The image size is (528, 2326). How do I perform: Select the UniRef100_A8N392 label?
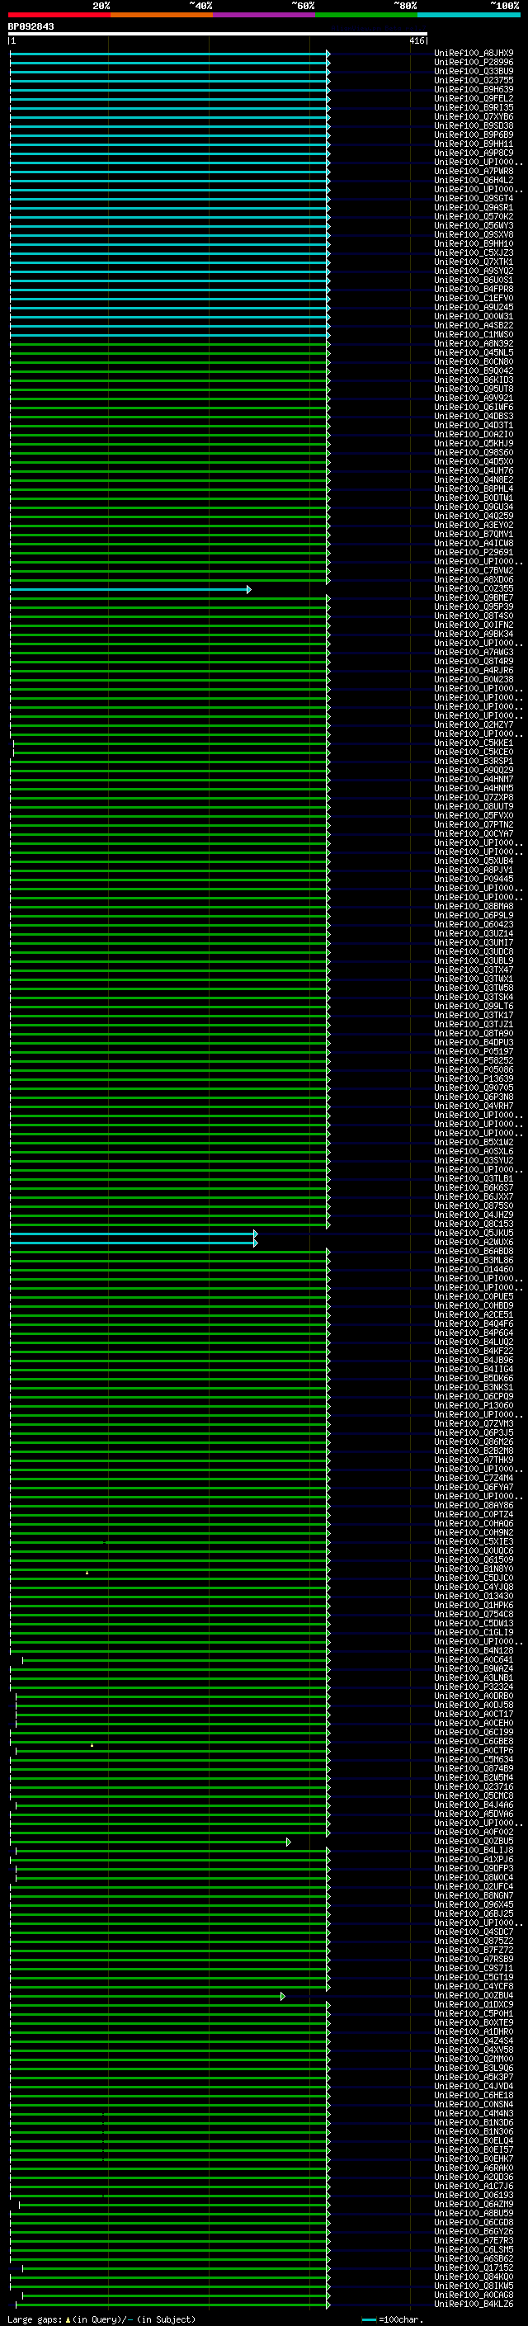point(474,343)
